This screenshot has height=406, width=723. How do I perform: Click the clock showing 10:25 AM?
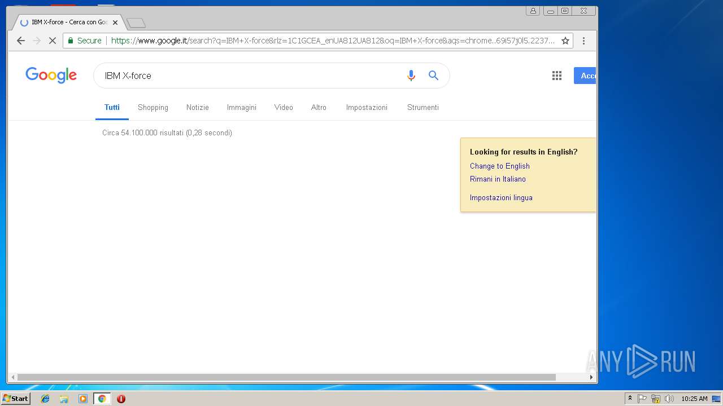pos(694,399)
